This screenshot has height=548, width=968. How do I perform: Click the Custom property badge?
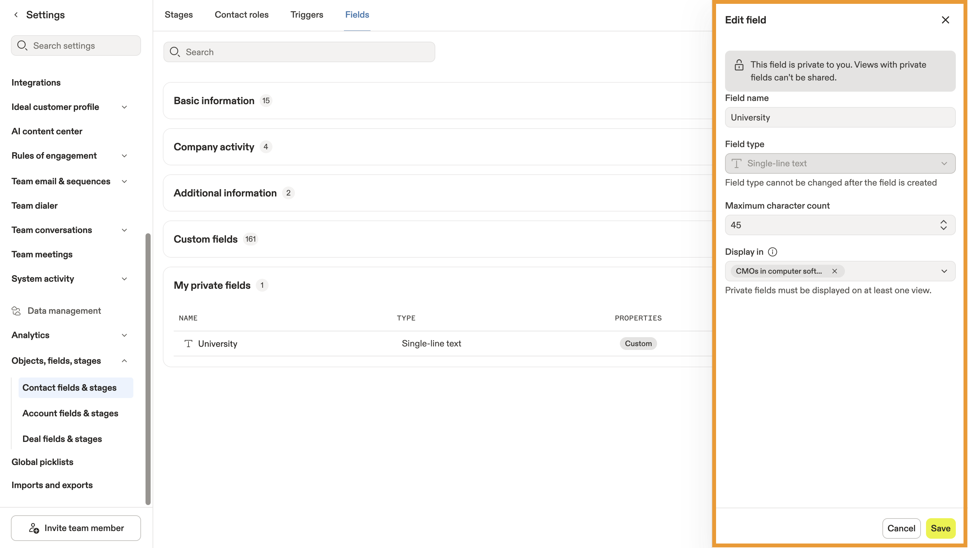coord(638,344)
